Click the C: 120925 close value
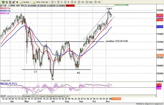164x105 pixels. point(61,6)
